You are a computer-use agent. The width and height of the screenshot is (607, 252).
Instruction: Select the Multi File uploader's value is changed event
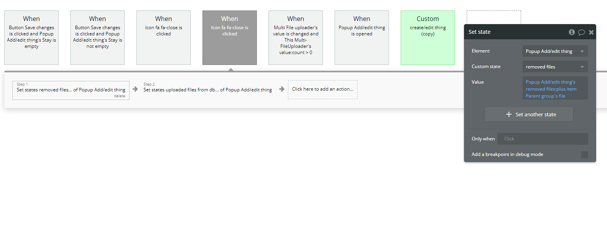[x=296, y=38]
